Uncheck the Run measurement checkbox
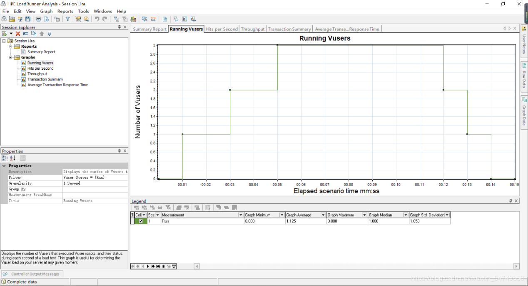The height and width of the screenshot is (286, 528). click(x=141, y=221)
